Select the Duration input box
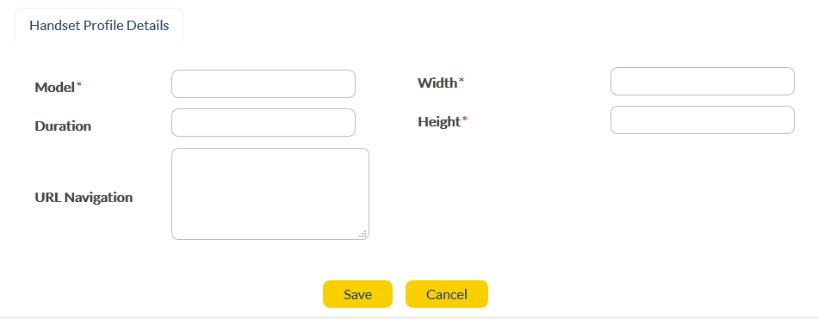This screenshot has width=818, height=319. (x=263, y=122)
